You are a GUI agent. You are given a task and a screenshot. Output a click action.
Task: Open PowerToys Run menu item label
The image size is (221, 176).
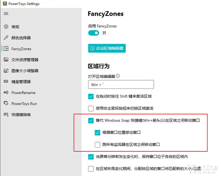coord(24,104)
